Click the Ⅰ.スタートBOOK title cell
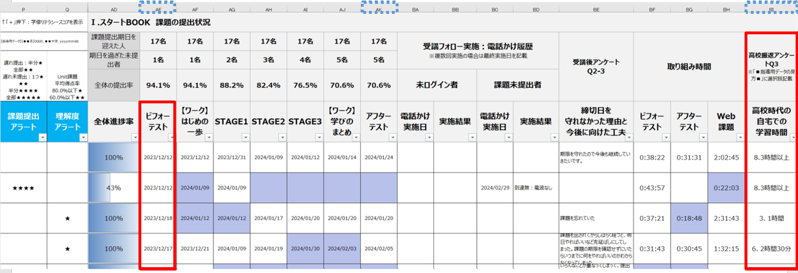The width and height of the screenshot is (798, 273). pos(151,22)
